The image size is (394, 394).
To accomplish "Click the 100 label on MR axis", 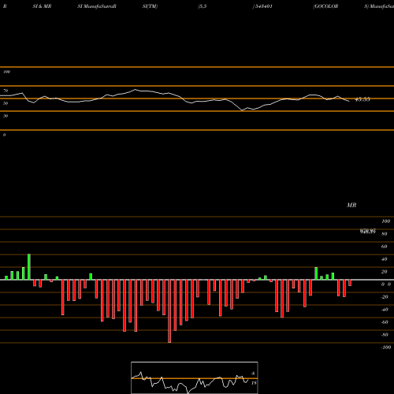I will pyautogui.click(x=385, y=221).
